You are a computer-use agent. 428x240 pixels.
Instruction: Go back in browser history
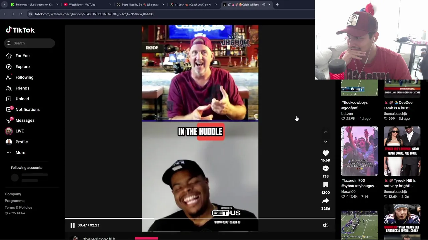click(5, 14)
